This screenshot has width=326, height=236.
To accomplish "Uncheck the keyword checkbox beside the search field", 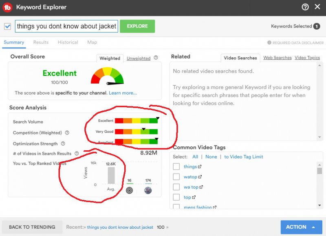I will (x=7, y=26).
